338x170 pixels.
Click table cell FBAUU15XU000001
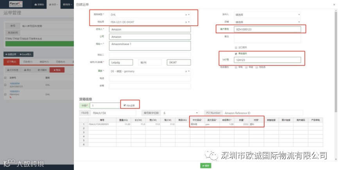coord(102,124)
